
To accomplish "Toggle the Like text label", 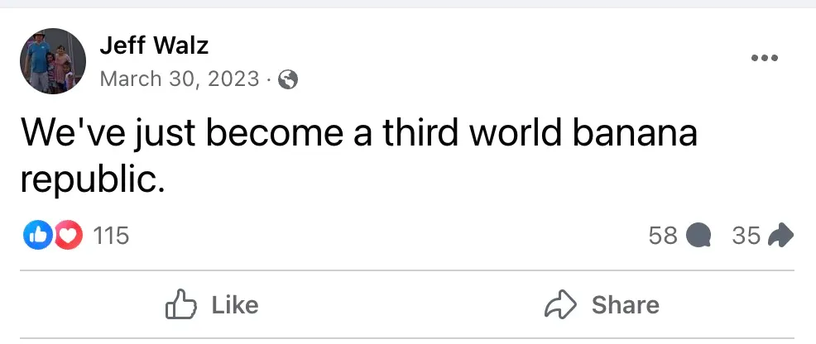I will (235, 305).
